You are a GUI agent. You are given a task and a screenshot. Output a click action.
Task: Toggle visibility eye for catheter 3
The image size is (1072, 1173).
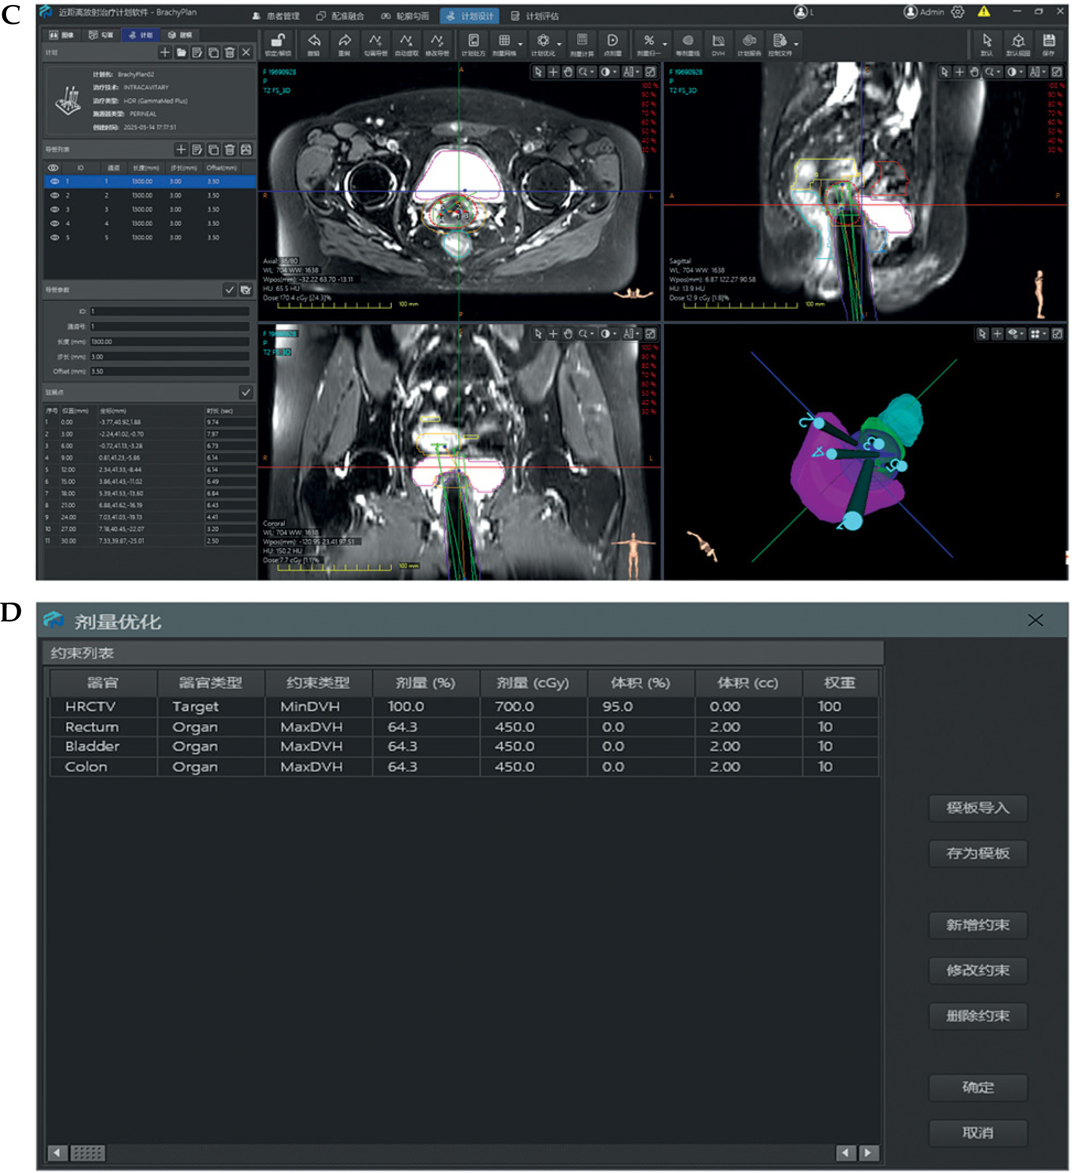(x=55, y=209)
